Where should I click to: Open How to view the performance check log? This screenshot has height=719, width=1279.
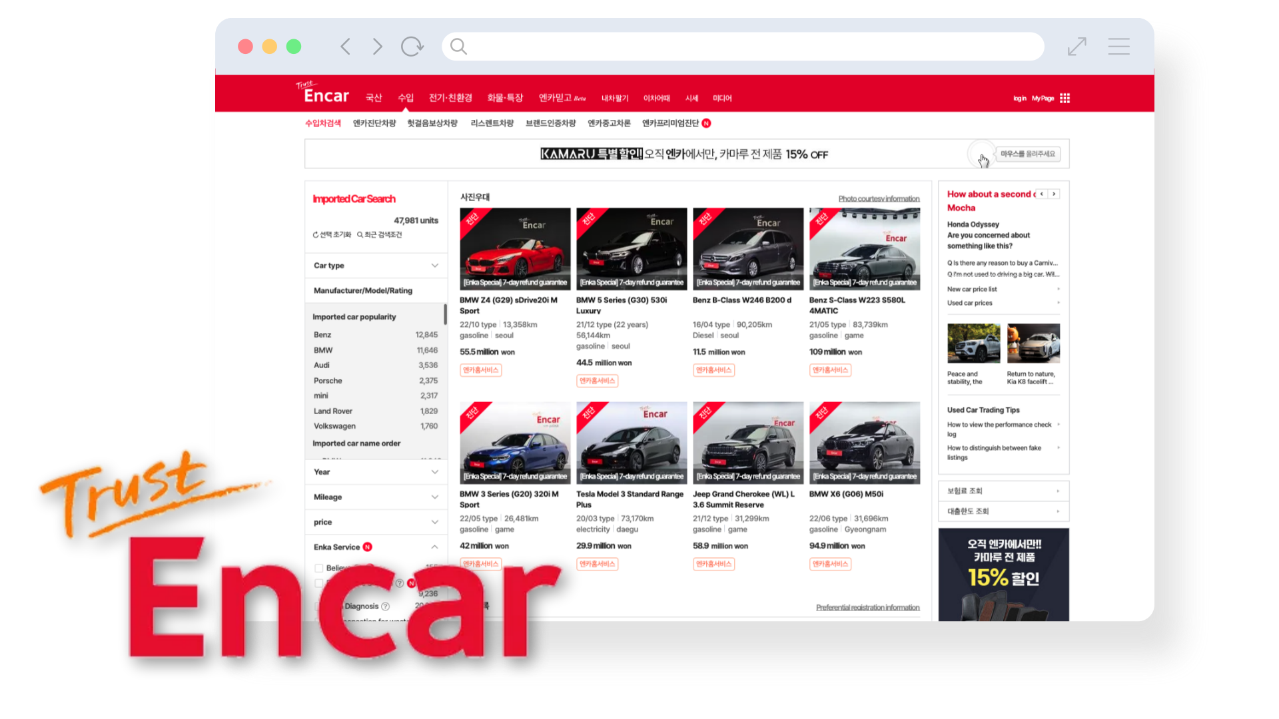tap(999, 429)
